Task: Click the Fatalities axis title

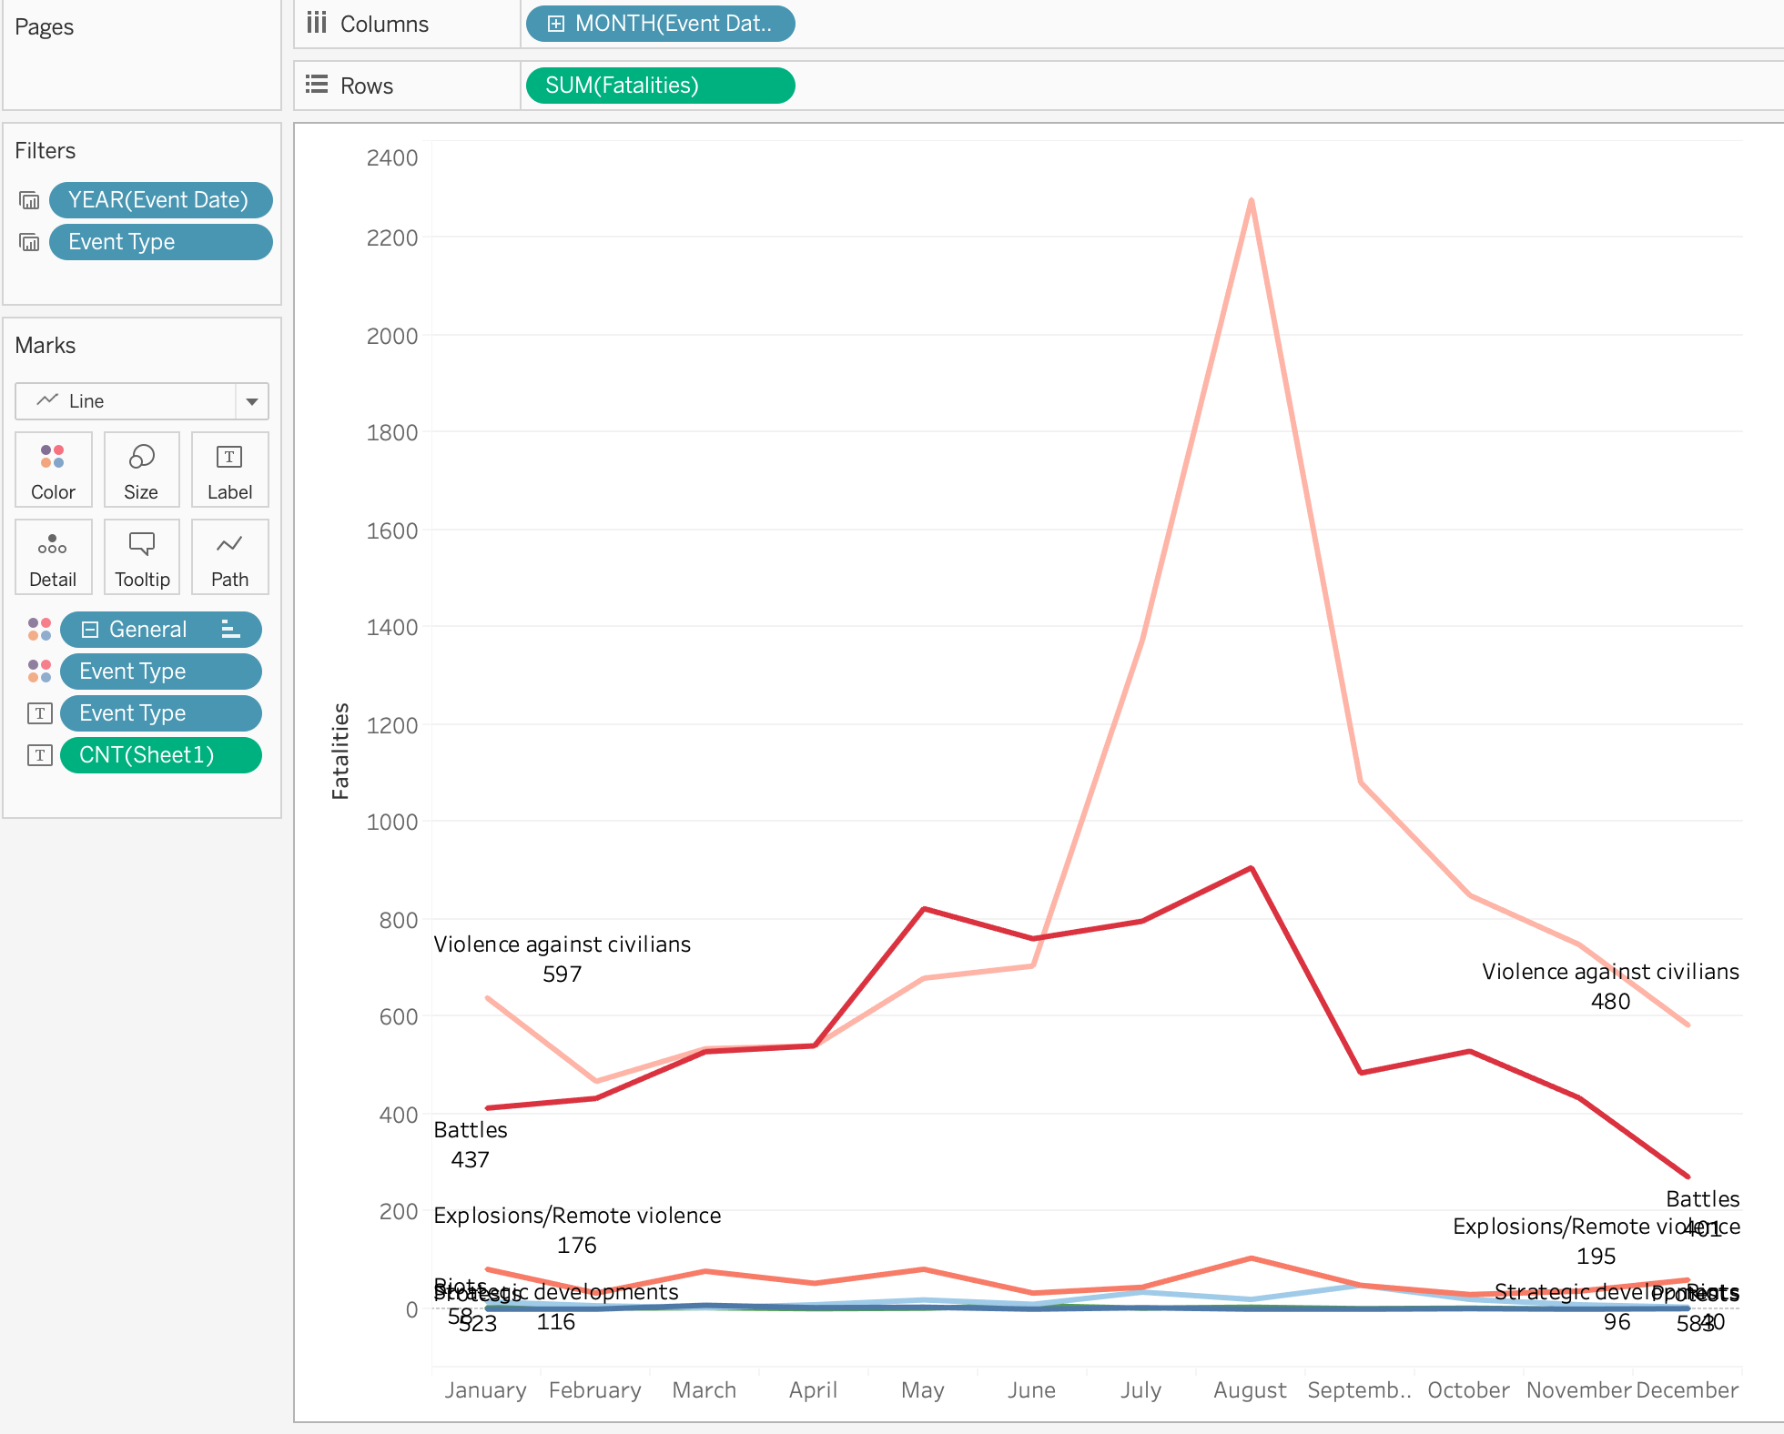Action: pos(340,751)
